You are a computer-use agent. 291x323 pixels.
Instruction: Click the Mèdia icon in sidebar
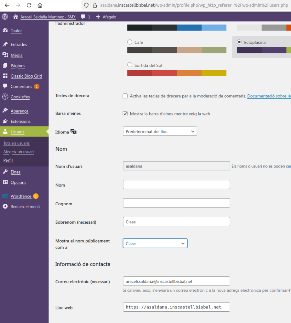pos(5,55)
